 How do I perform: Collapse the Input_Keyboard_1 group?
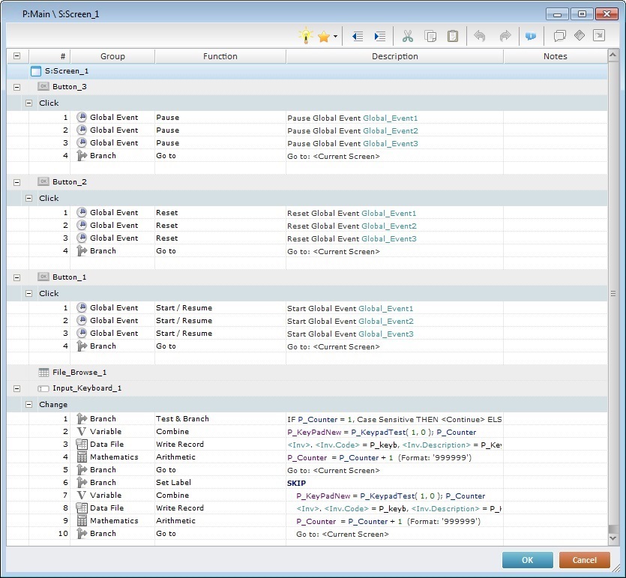coord(16,388)
